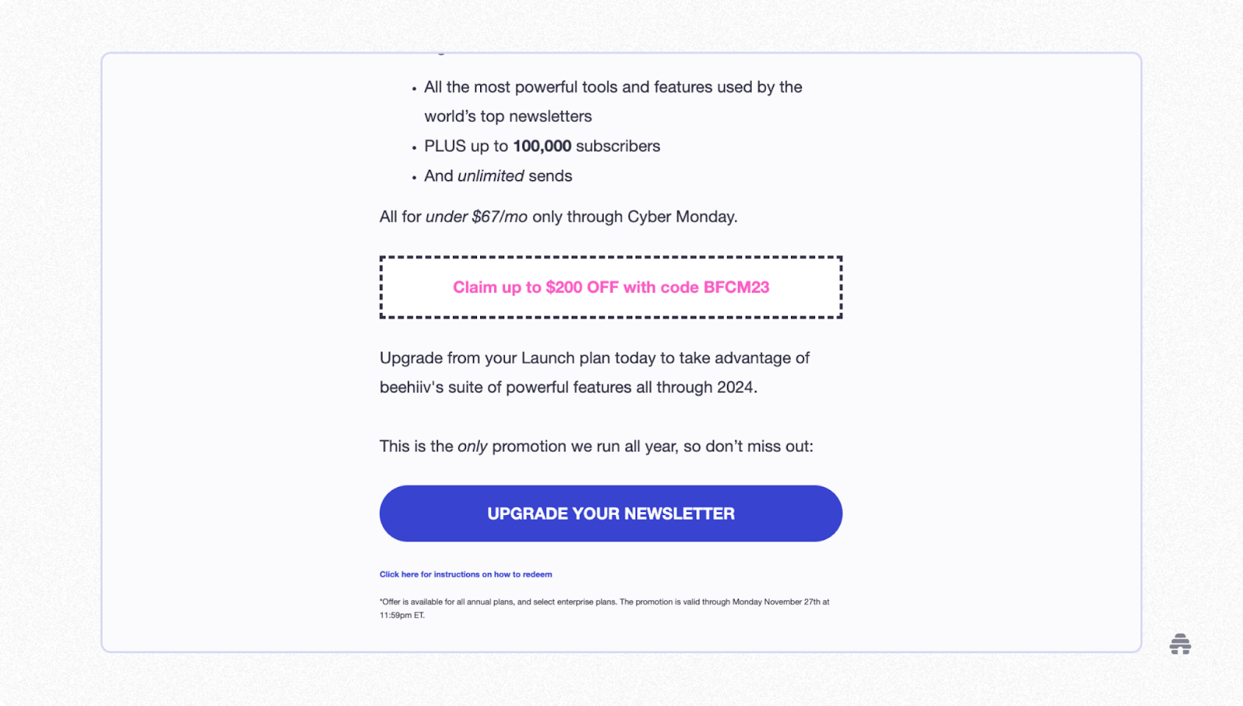Click the beehiiv hive logo icon
The image size is (1243, 706).
click(1180, 644)
